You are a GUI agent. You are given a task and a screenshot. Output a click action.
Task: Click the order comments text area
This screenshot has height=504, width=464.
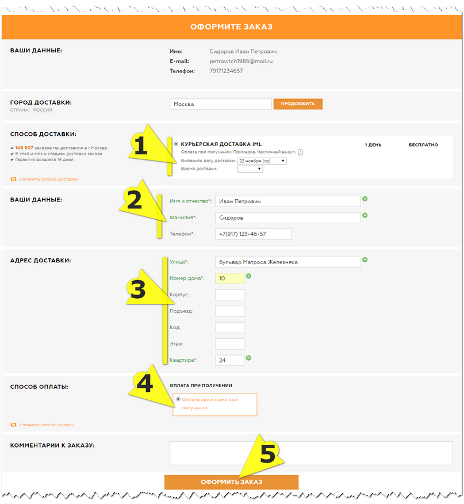click(x=311, y=453)
